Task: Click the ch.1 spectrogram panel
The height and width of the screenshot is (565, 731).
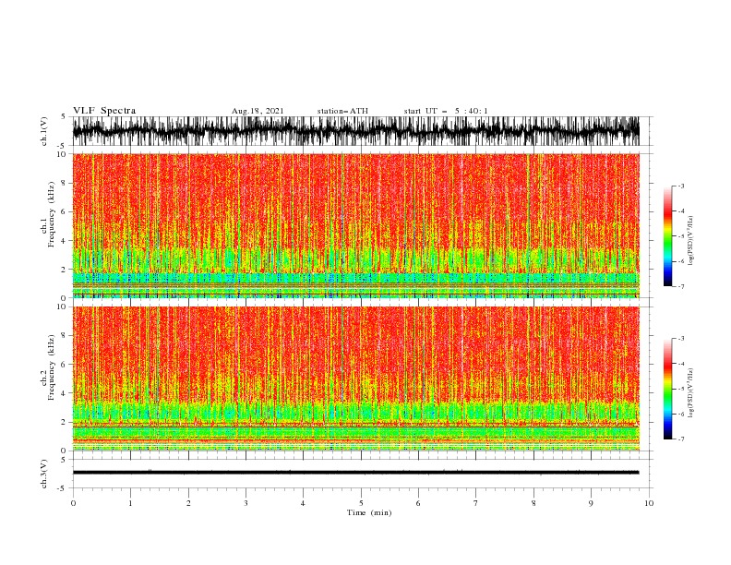Action: click(x=355, y=225)
